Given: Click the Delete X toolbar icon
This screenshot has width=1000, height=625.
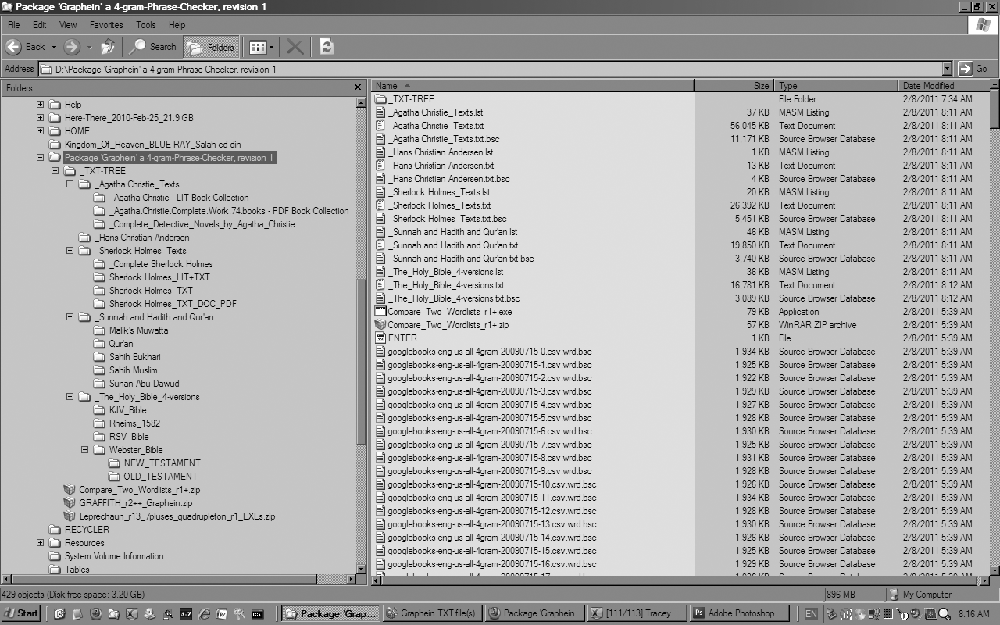Looking at the screenshot, I should [x=295, y=47].
